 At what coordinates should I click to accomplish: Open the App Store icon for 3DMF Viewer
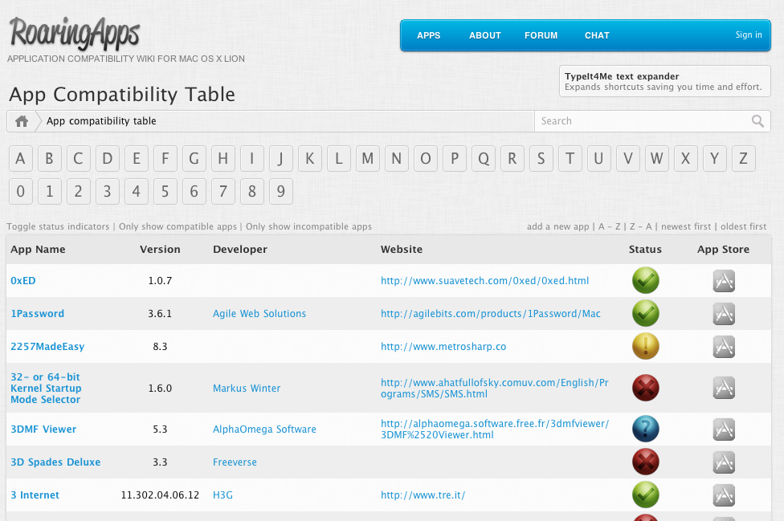(x=724, y=429)
